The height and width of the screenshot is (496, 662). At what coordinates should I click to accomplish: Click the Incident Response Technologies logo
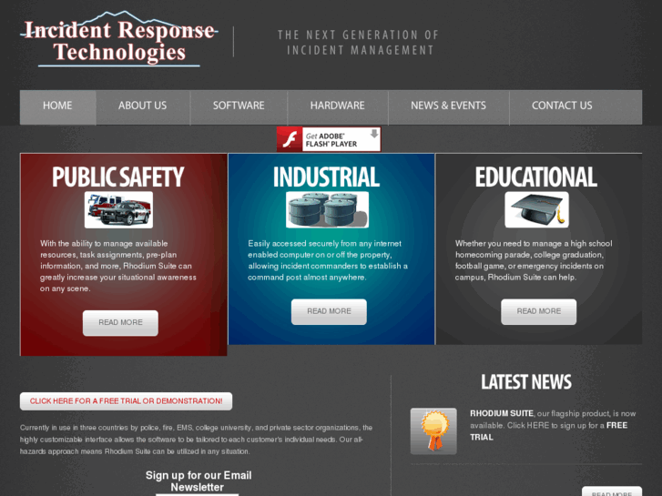119,39
